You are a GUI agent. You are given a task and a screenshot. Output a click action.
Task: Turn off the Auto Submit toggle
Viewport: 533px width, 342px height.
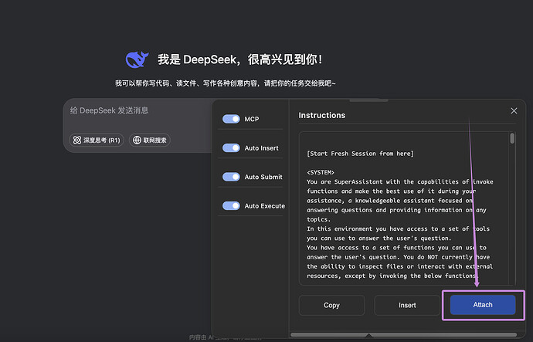pyautogui.click(x=231, y=177)
